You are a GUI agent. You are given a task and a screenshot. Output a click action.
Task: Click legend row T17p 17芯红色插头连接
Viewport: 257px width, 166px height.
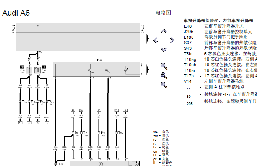(x=220, y=76)
